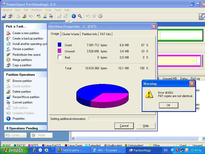205x154 pixels.
Task: Open the Partition menu
Action: click(x=37, y=10)
